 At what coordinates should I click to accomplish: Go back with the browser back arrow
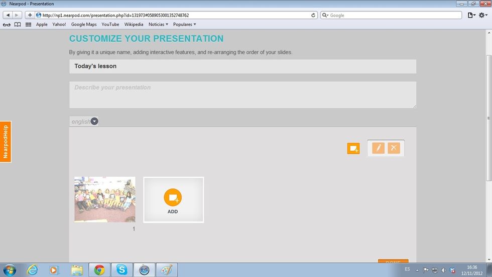(x=8, y=15)
